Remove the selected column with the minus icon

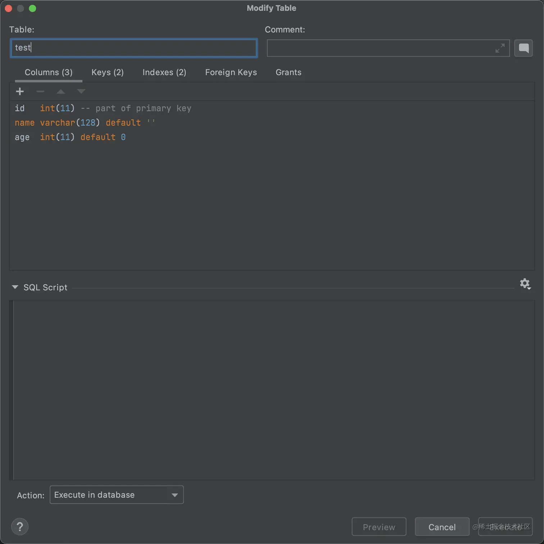[40, 92]
